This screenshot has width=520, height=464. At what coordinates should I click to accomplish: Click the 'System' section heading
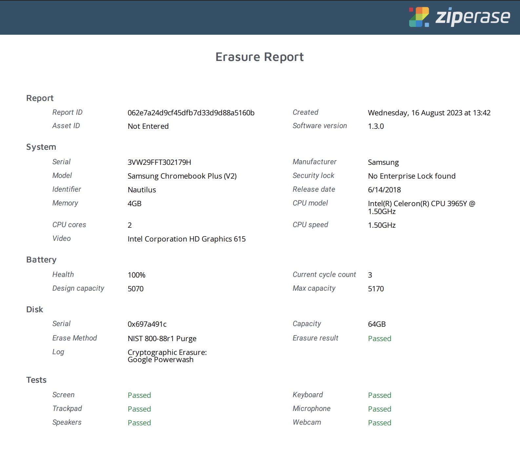[41, 147]
